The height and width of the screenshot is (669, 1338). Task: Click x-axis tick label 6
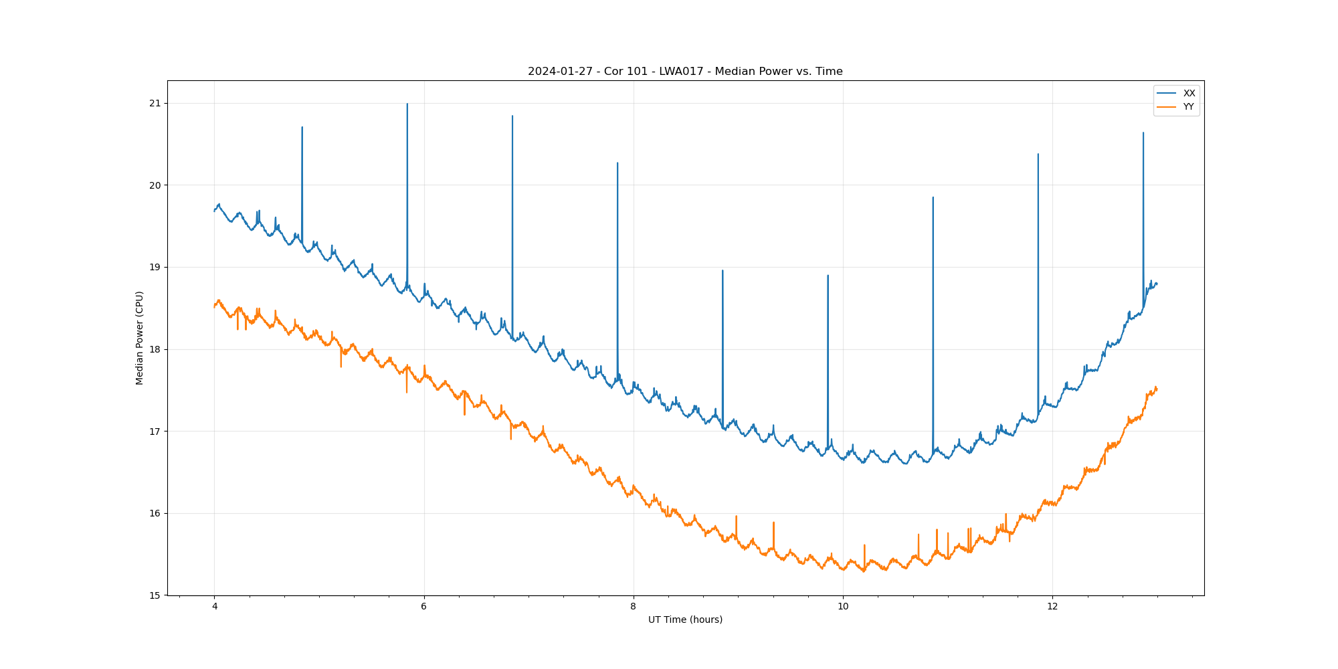click(x=423, y=607)
